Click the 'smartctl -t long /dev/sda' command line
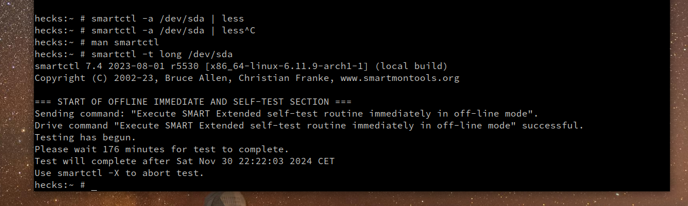Screen dimensions: 688x206 (x=134, y=54)
